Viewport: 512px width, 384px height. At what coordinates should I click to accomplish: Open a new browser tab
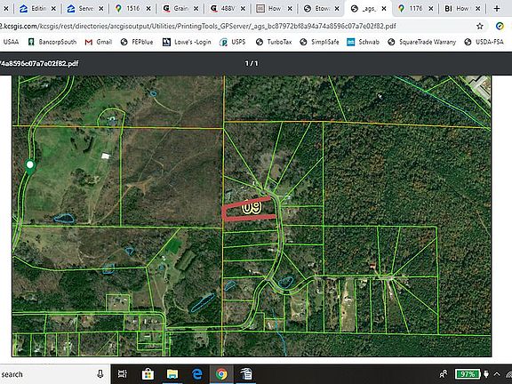(x=497, y=9)
